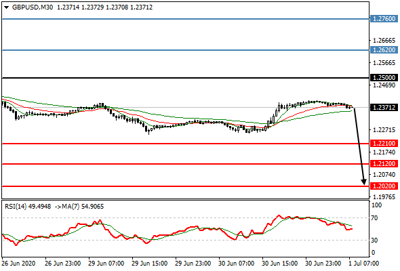Viewport: 400px width, 271px height.
Task: Select the 1.20200 red support level label
Action: pyautogui.click(x=384, y=186)
